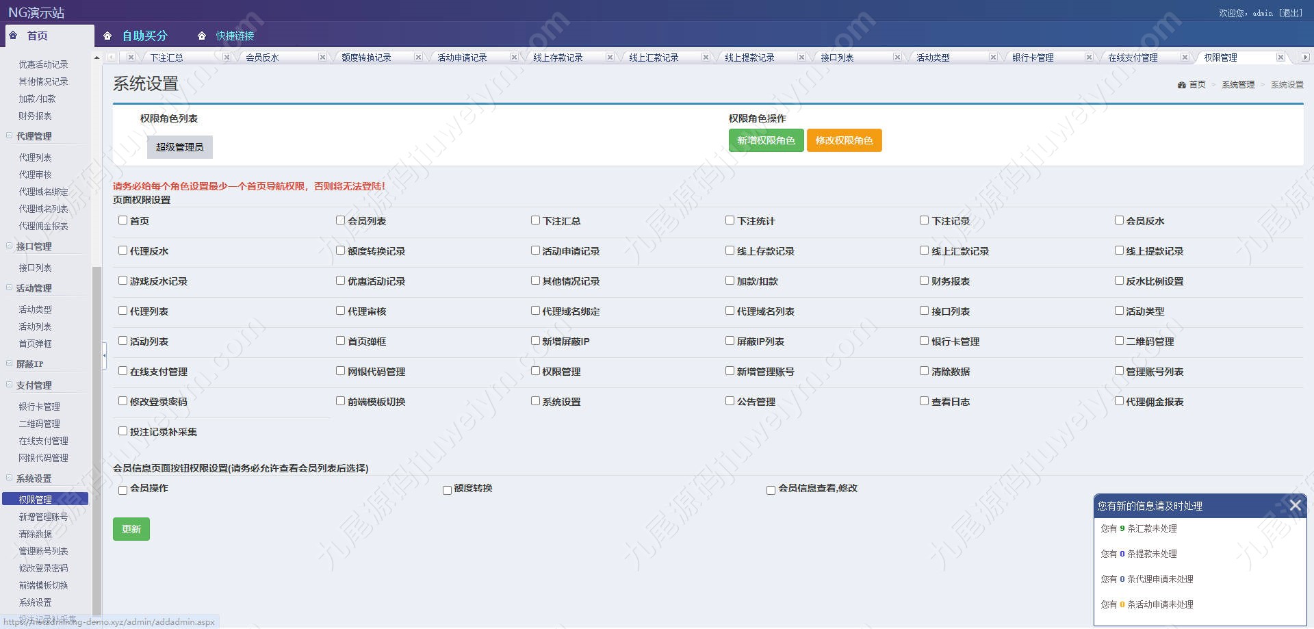Screen dimensions: 1314x629
Task: Click the home icon beside 首页
Action: click(13, 36)
